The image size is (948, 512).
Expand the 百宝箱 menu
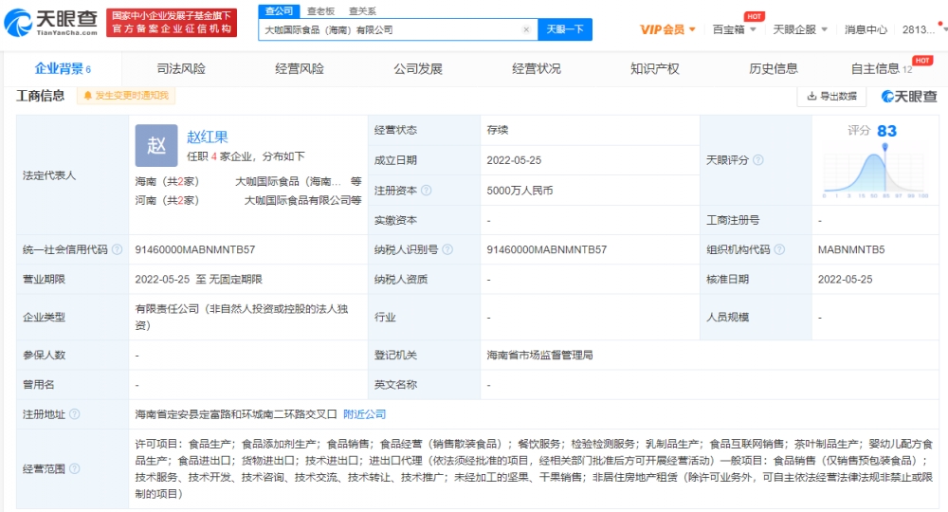(734, 29)
